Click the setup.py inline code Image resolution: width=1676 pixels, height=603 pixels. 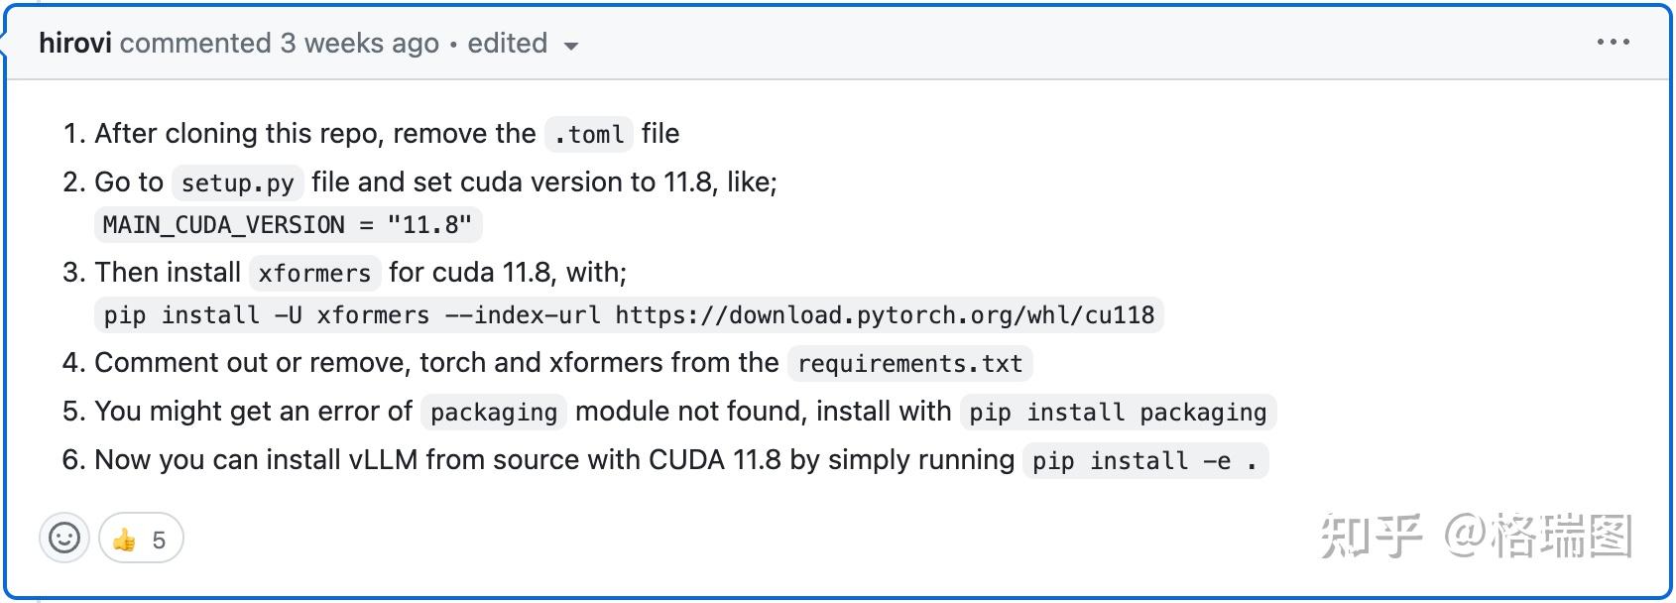click(237, 183)
